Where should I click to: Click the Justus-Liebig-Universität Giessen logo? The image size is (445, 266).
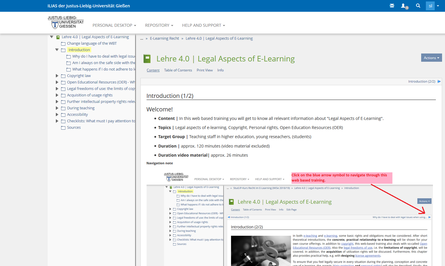pyautogui.click(x=66, y=23)
